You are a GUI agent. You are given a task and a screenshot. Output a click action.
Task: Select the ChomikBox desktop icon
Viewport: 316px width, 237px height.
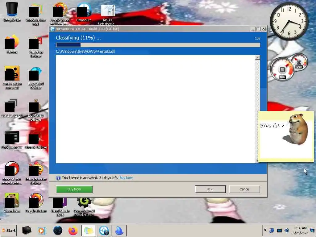pos(12,202)
